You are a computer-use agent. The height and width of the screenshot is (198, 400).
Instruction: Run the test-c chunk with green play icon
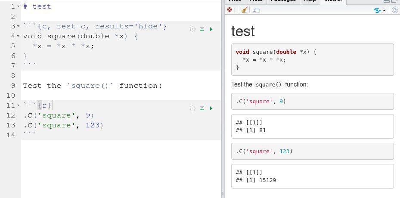click(211, 29)
